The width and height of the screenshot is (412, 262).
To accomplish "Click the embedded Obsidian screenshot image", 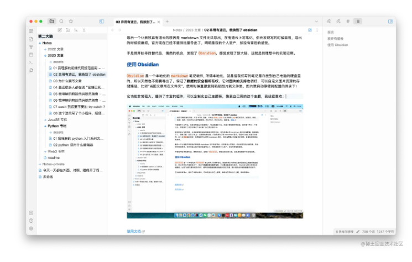I will [x=215, y=161].
